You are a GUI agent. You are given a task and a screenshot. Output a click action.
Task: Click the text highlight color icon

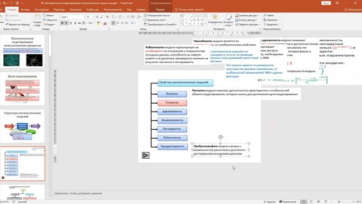[x=98, y=23]
